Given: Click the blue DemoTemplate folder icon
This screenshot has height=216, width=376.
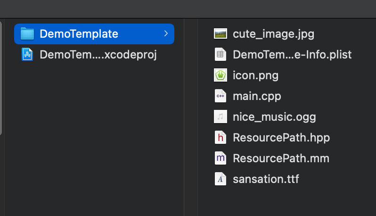Looking at the screenshot, I should [x=28, y=34].
